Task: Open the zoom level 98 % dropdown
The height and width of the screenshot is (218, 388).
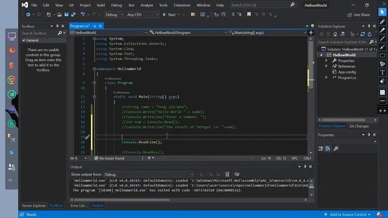Action: coord(85,158)
